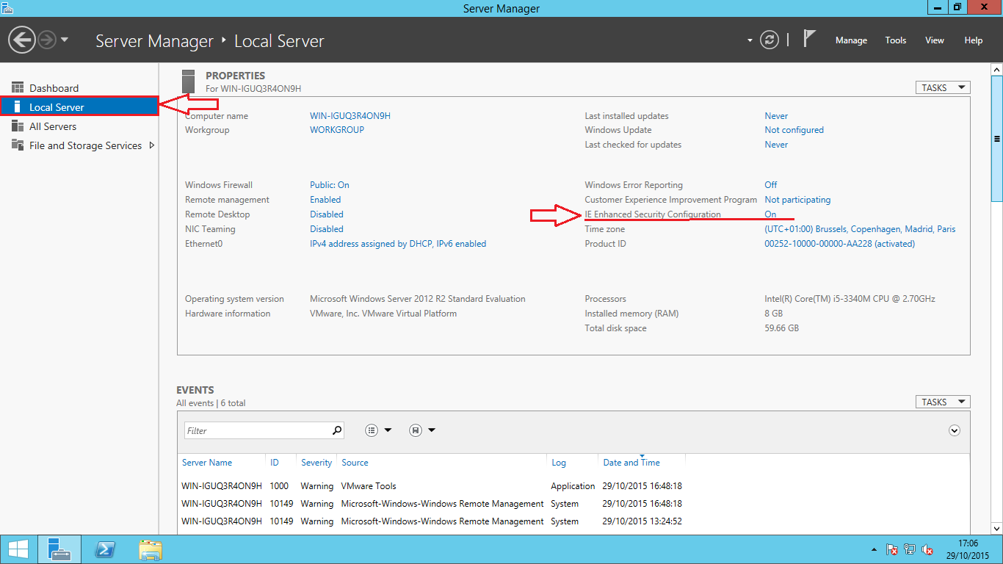The height and width of the screenshot is (564, 1003).
Task: Click the Filter search magnifier icon
Action: pyautogui.click(x=337, y=430)
